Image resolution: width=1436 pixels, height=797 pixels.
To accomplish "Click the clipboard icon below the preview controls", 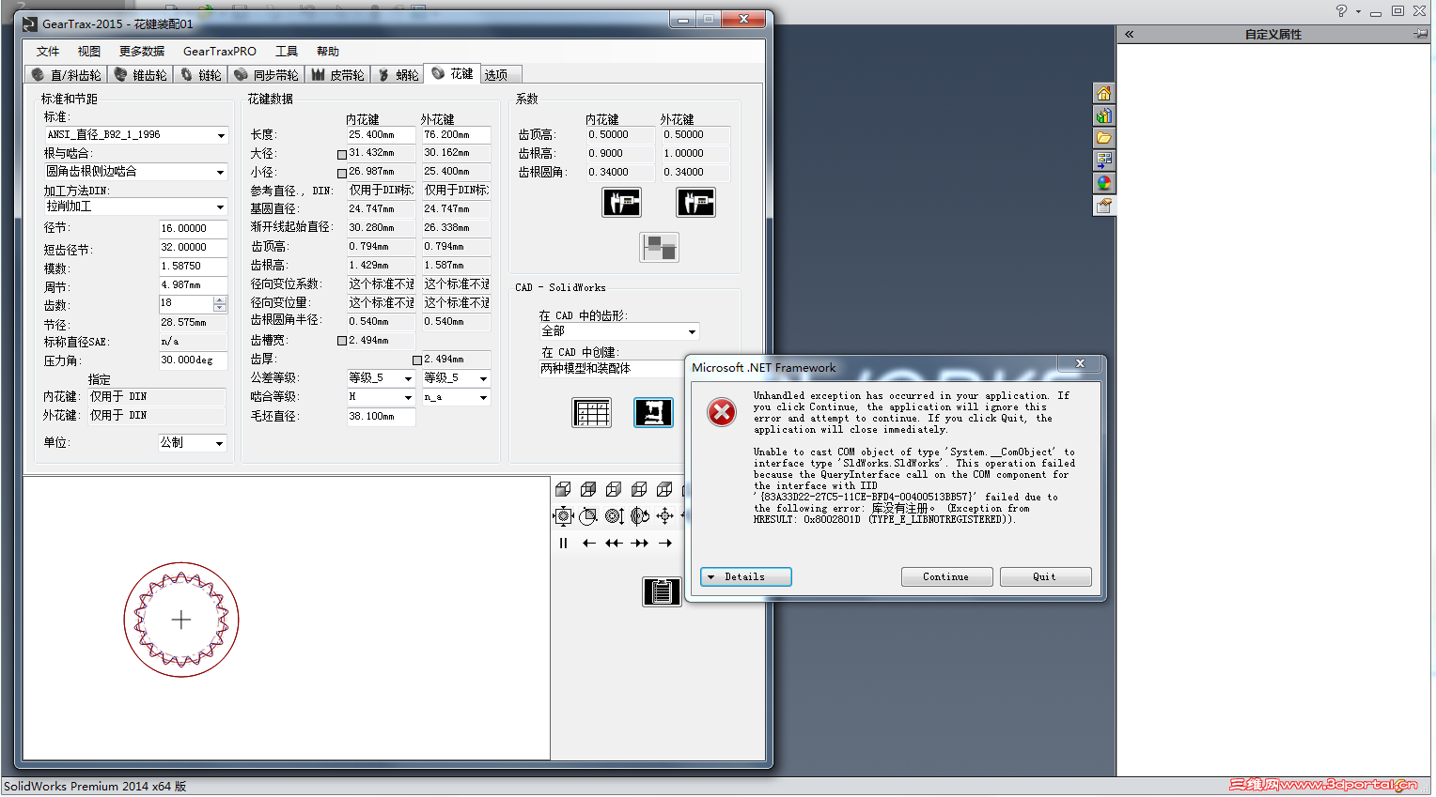I will coord(662,591).
